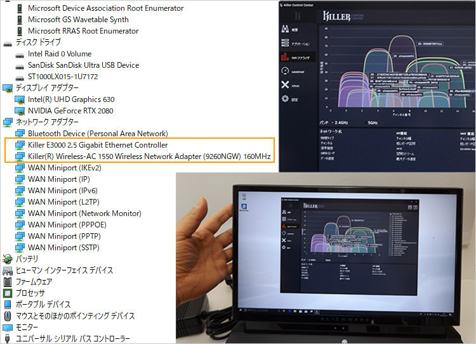This screenshot has height=344, width=476.
Task: Select WAN Miniport (PPTP)
Action: click(64, 236)
